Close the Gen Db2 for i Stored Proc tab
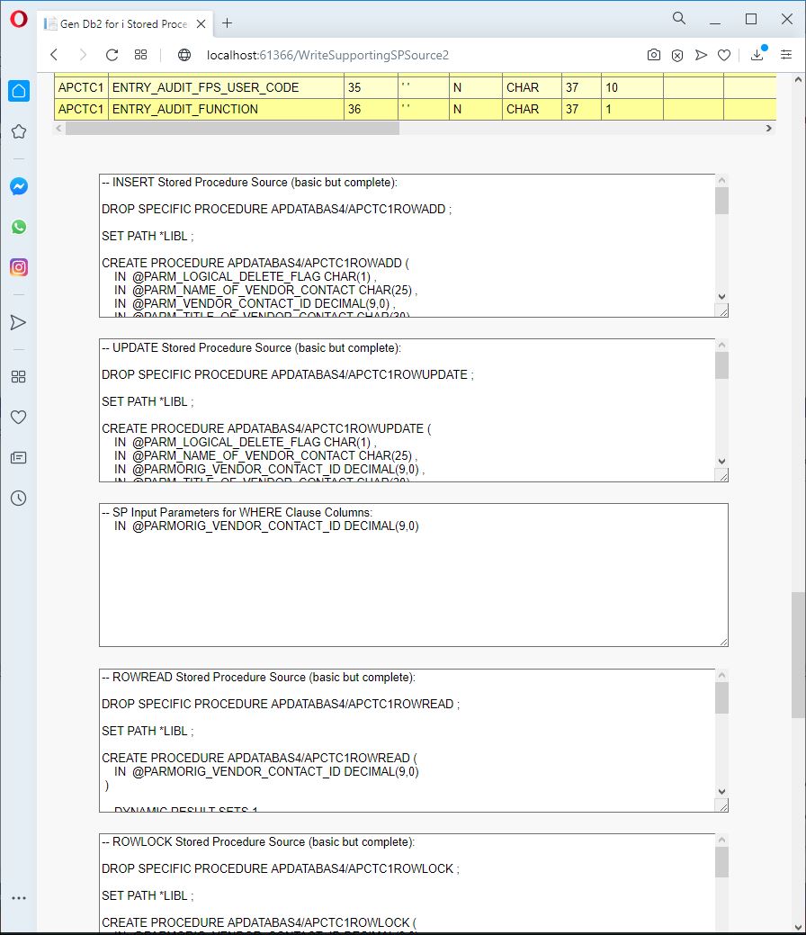Viewport: 806px width, 935px height. click(201, 24)
